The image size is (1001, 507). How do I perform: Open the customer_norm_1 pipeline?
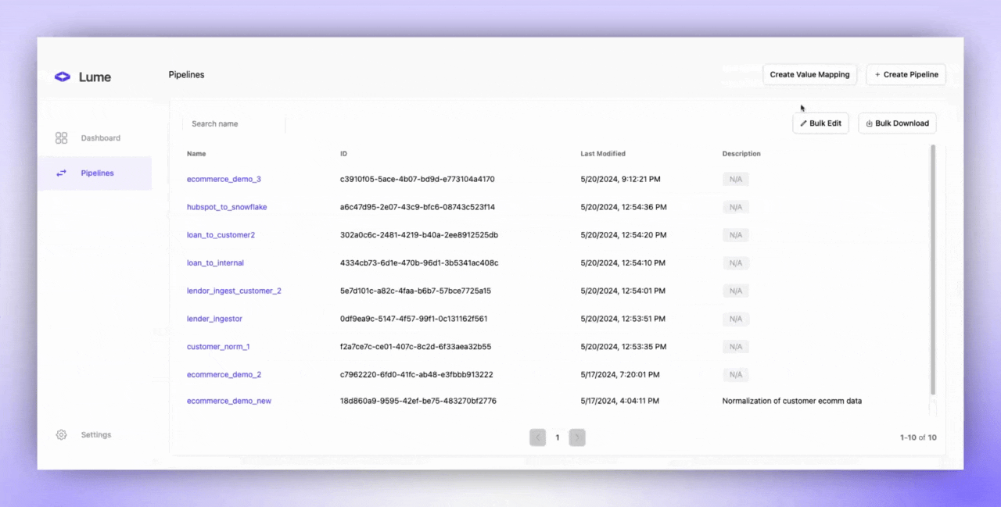tap(218, 347)
